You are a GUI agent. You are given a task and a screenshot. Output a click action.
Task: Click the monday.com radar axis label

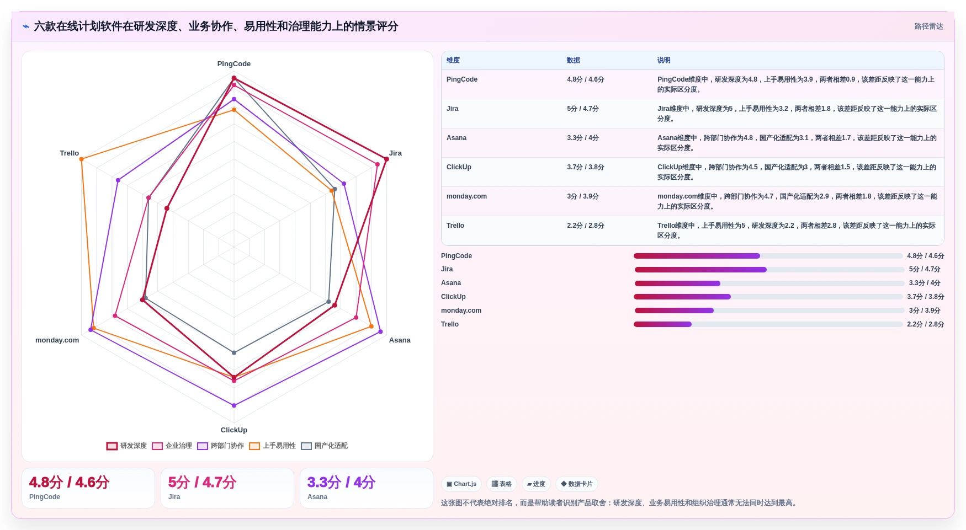tap(57, 340)
